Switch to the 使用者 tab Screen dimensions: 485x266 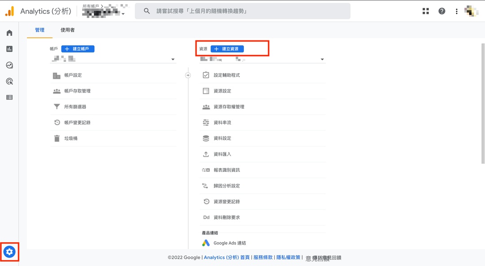[x=67, y=30]
